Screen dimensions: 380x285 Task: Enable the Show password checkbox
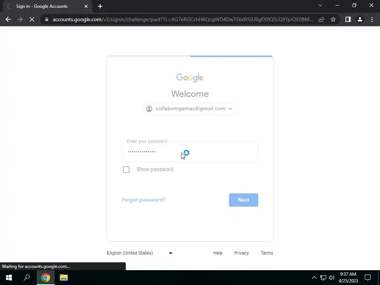(126, 169)
